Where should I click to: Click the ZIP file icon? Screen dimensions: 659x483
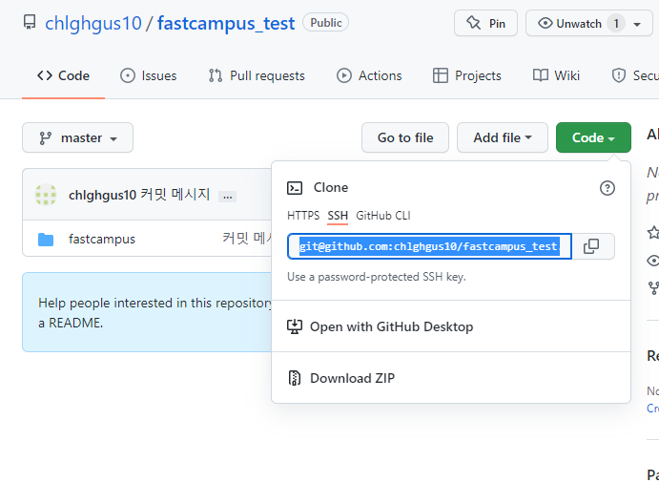point(295,378)
